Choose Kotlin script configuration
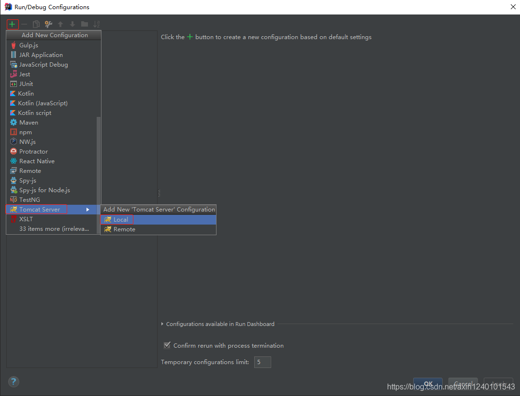Screen dimensions: 520x396 tap(53, 113)
